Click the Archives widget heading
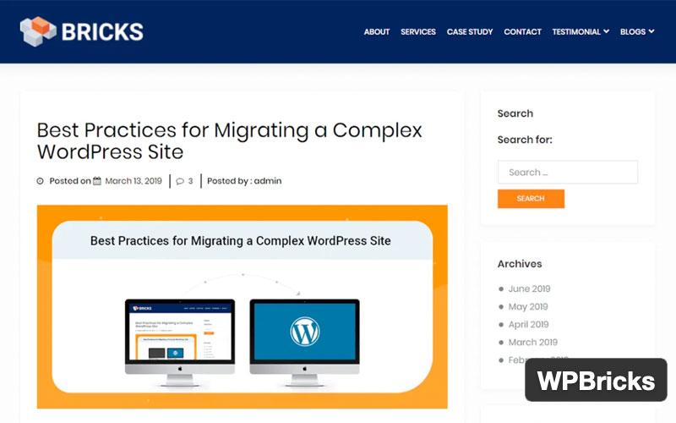676x423 pixels. (x=520, y=264)
